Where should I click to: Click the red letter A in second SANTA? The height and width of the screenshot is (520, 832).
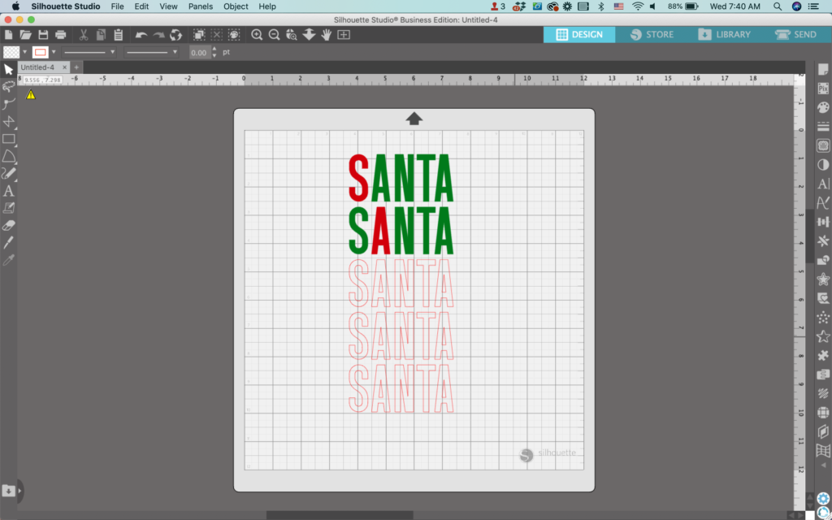click(381, 230)
